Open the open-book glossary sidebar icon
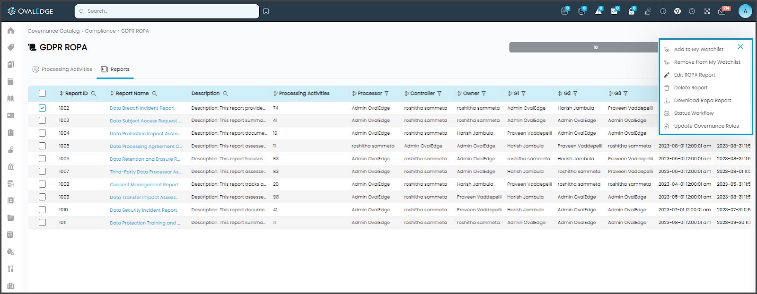 (x=11, y=98)
